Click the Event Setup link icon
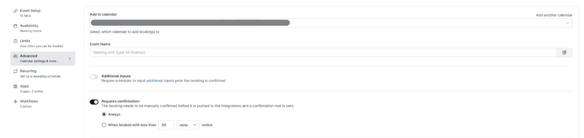 coord(15,11)
